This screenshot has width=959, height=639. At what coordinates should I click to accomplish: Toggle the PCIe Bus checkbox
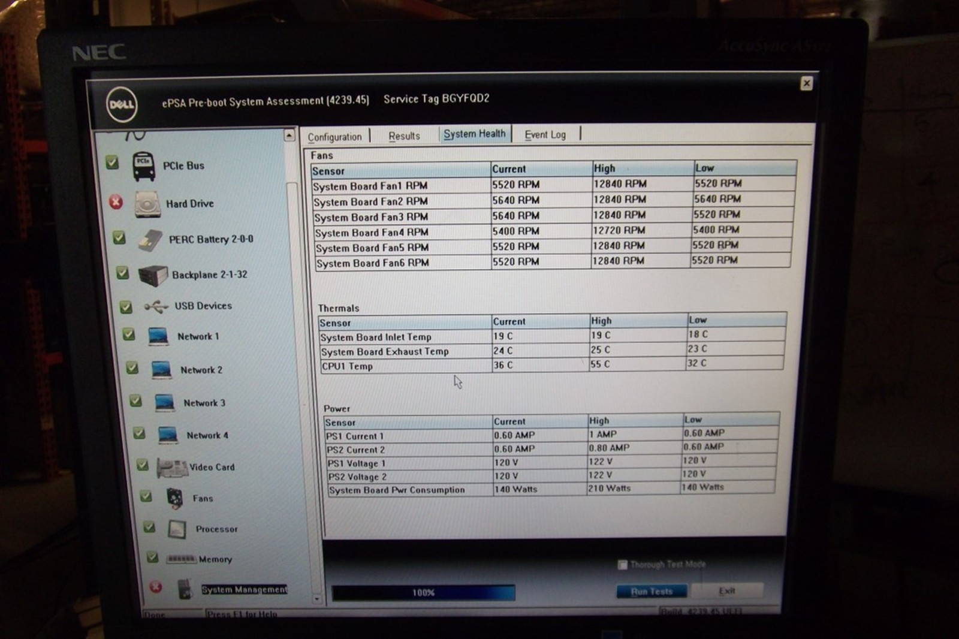tap(112, 162)
